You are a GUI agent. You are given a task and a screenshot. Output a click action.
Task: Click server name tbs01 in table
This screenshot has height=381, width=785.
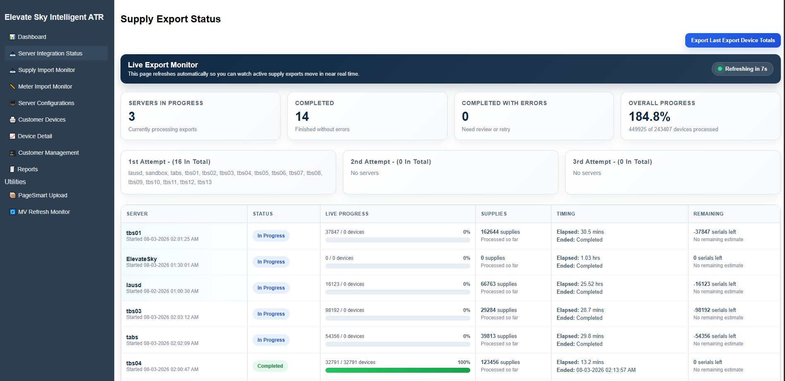coord(134,233)
